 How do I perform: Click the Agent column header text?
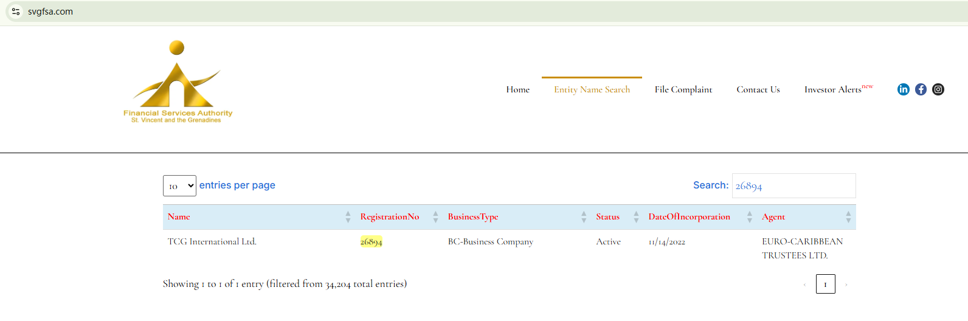tap(773, 217)
